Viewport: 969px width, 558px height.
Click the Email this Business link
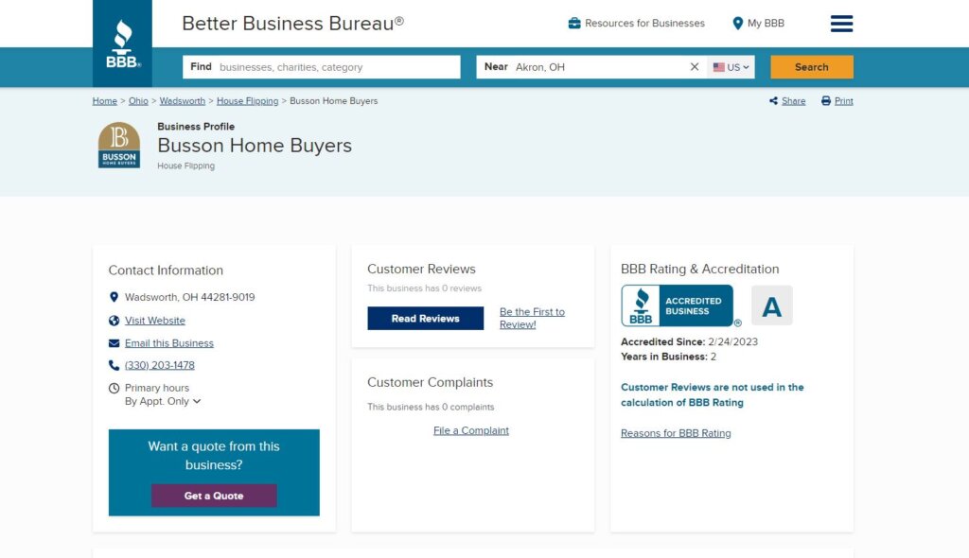169,343
